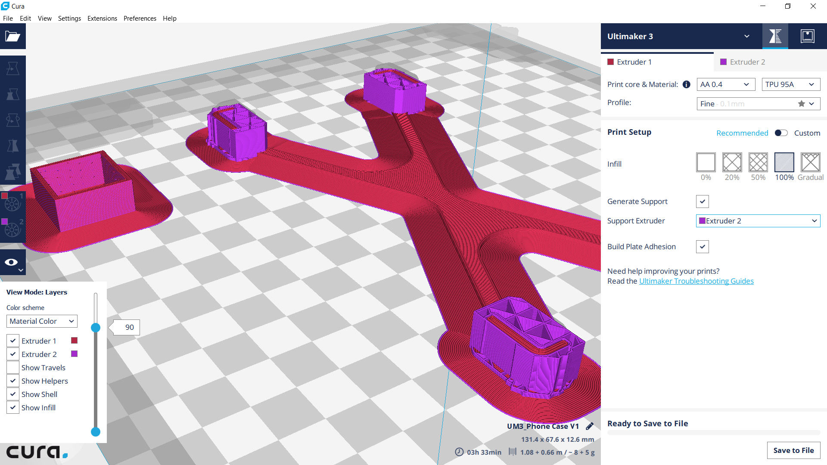The image size is (827, 465).
Task: Select the Rotate tool in left toolbar
Action: point(13,120)
